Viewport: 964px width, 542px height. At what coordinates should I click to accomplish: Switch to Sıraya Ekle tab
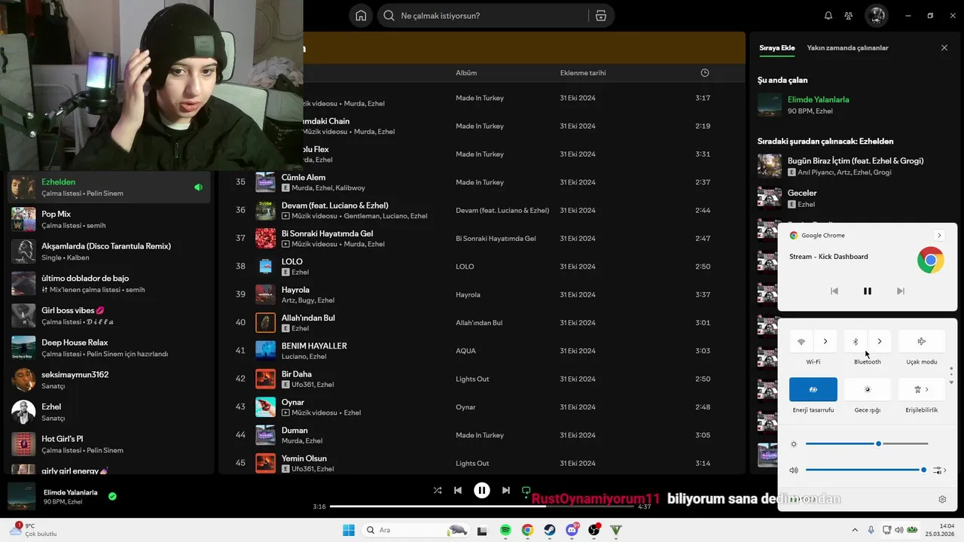(x=776, y=47)
